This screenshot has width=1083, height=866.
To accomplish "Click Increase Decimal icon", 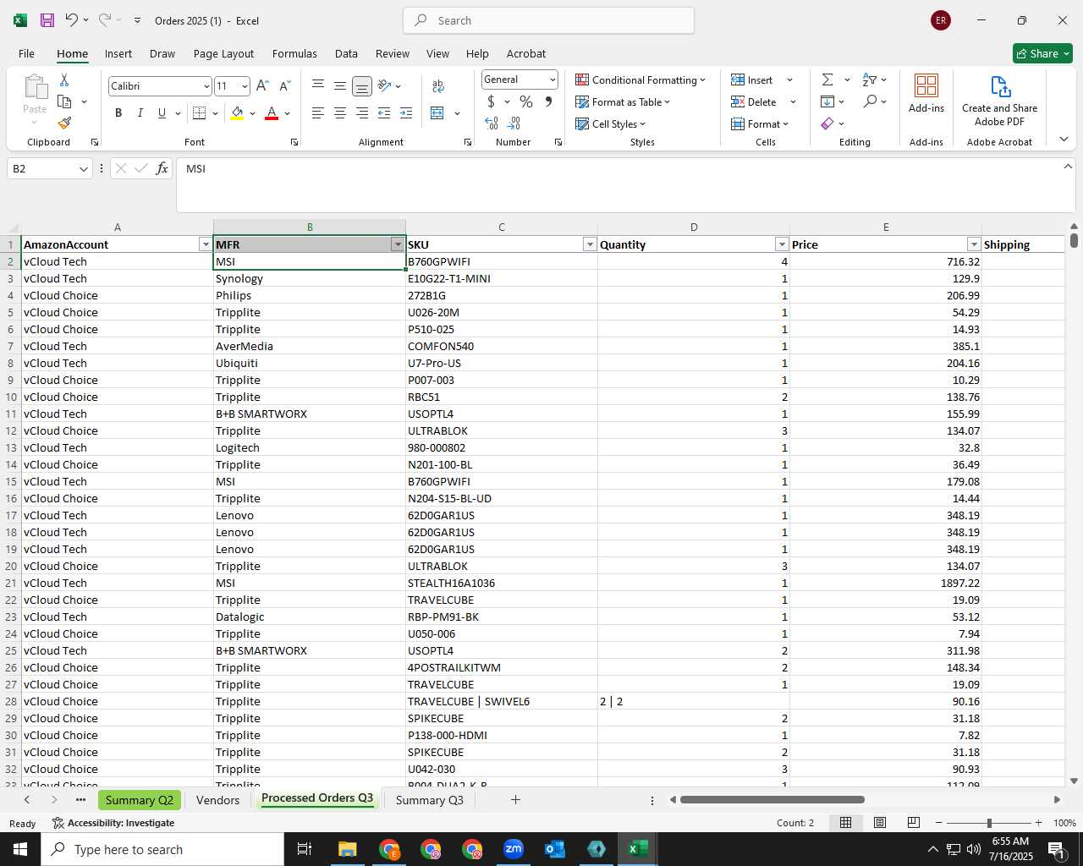I will coord(492,123).
